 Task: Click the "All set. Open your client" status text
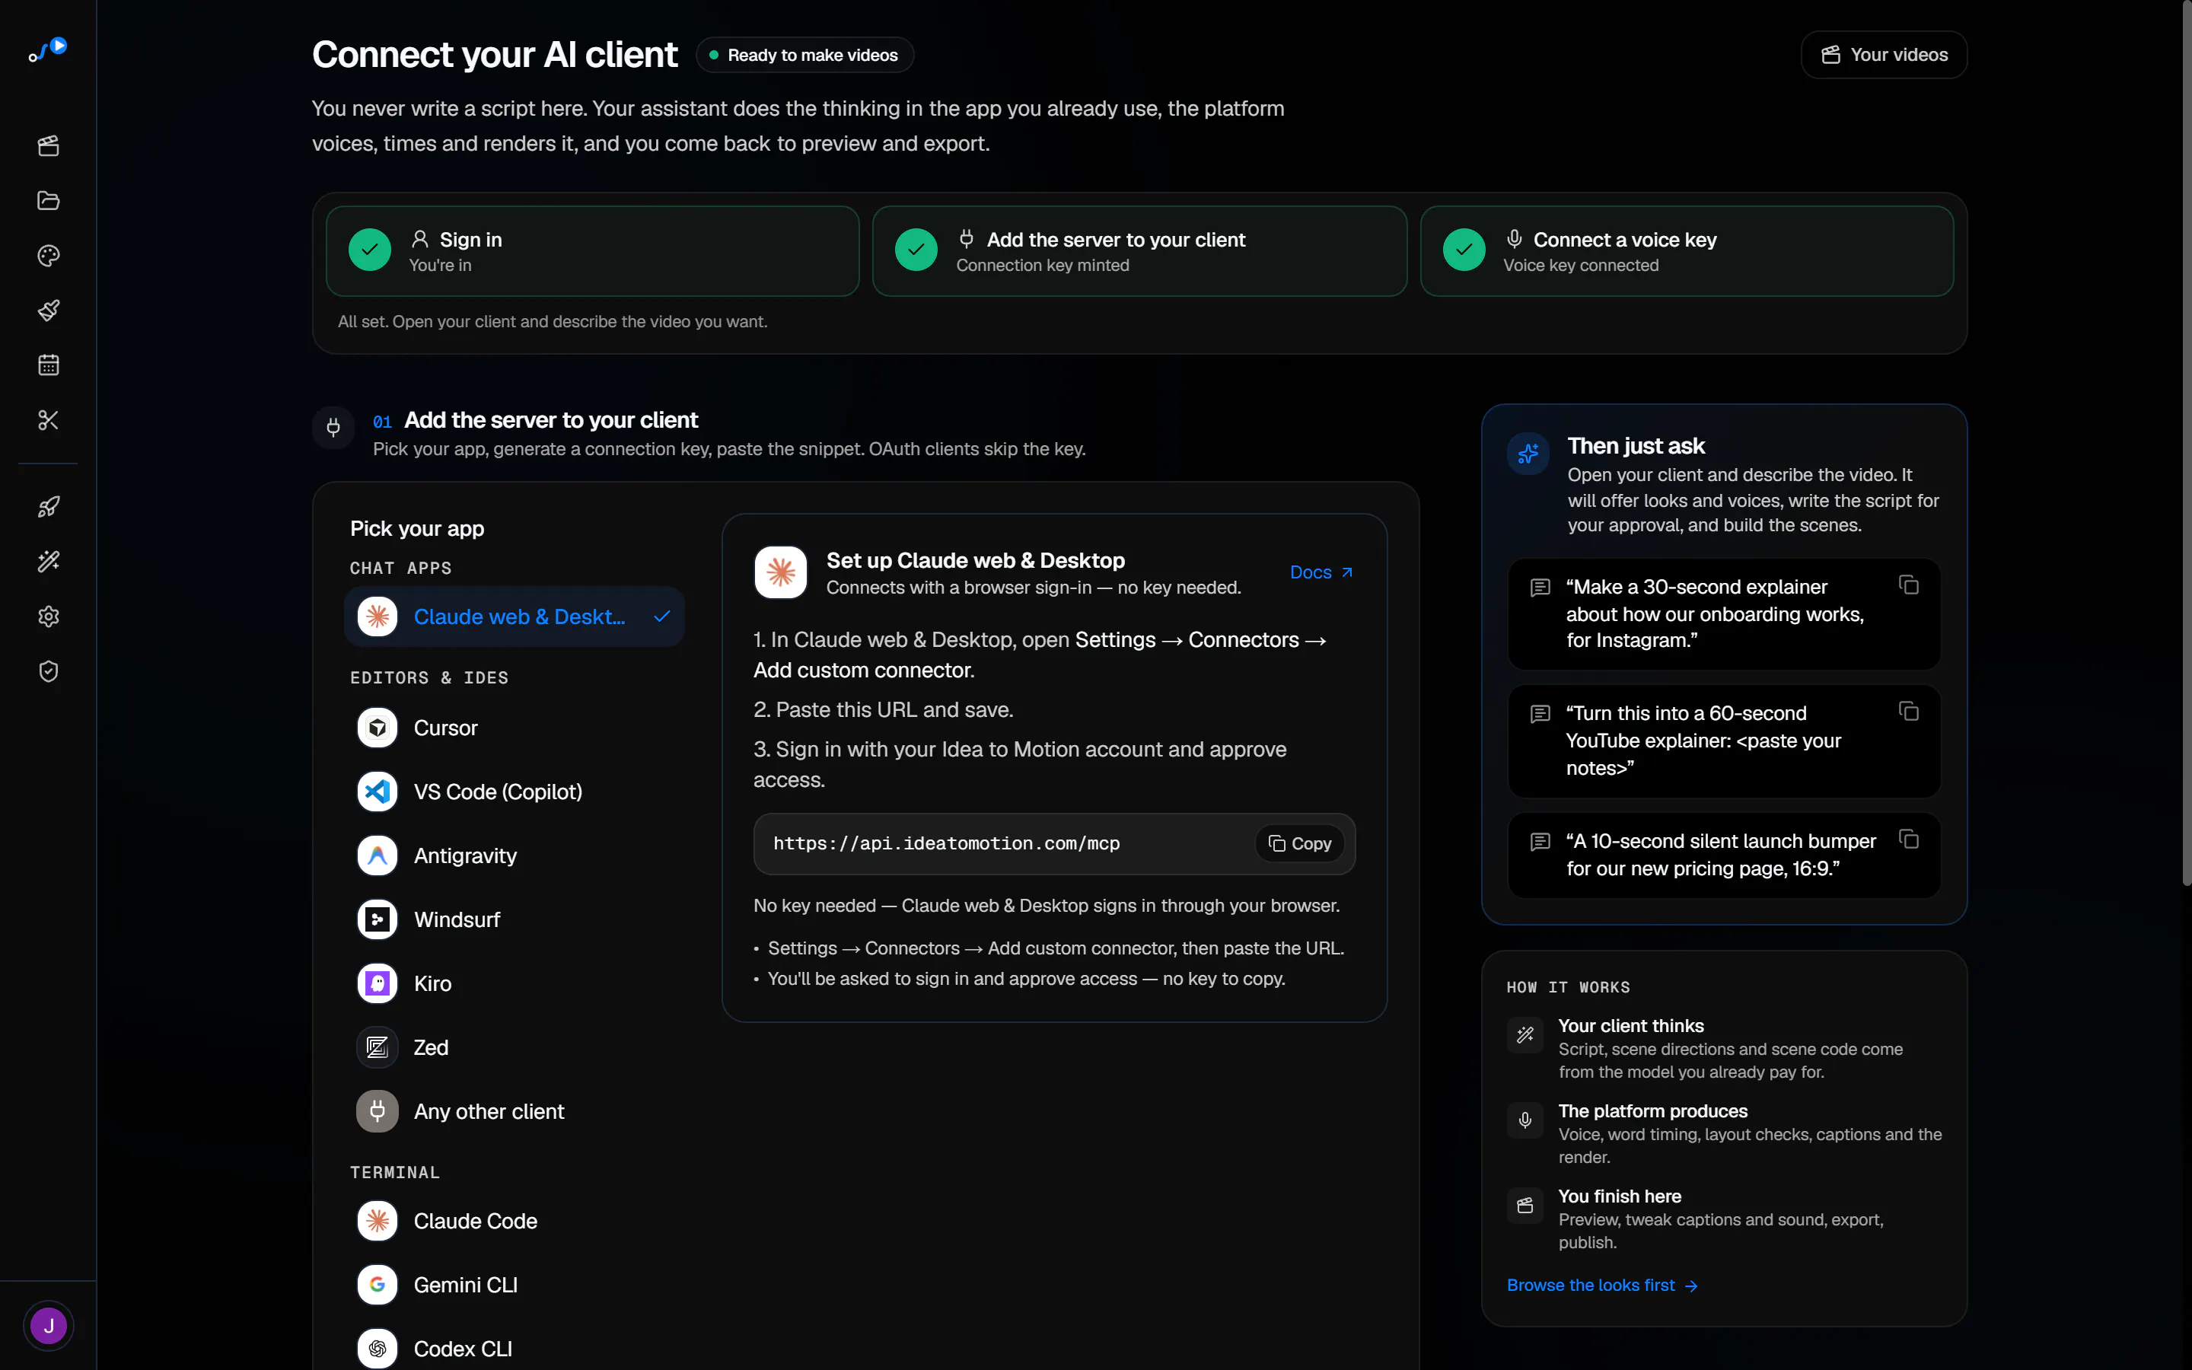pos(553,322)
